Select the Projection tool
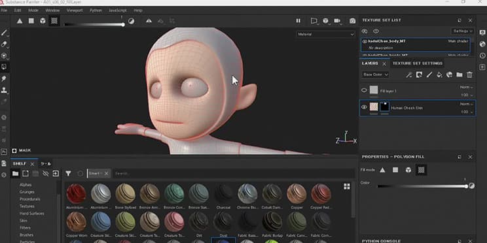The width and height of the screenshot is (487, 243). point(4,56)
